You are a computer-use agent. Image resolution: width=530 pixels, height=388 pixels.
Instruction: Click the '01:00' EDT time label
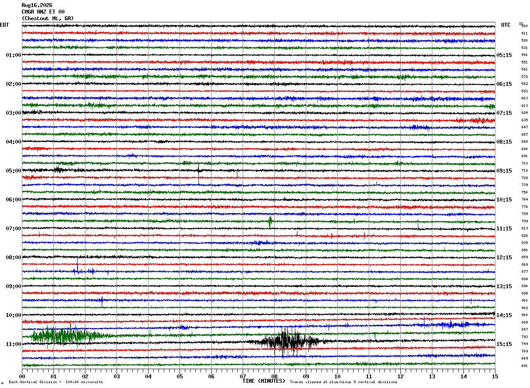click(x=13, y=55)
